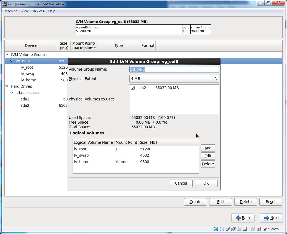
Task: Select the lv_root row in Logical Volumes
Action: pyautogui.click(x=135, y=149)
